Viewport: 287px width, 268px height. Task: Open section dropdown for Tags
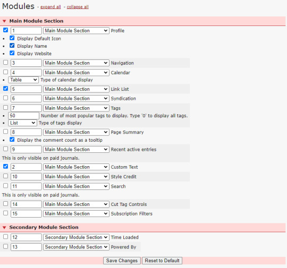[76, 108]
